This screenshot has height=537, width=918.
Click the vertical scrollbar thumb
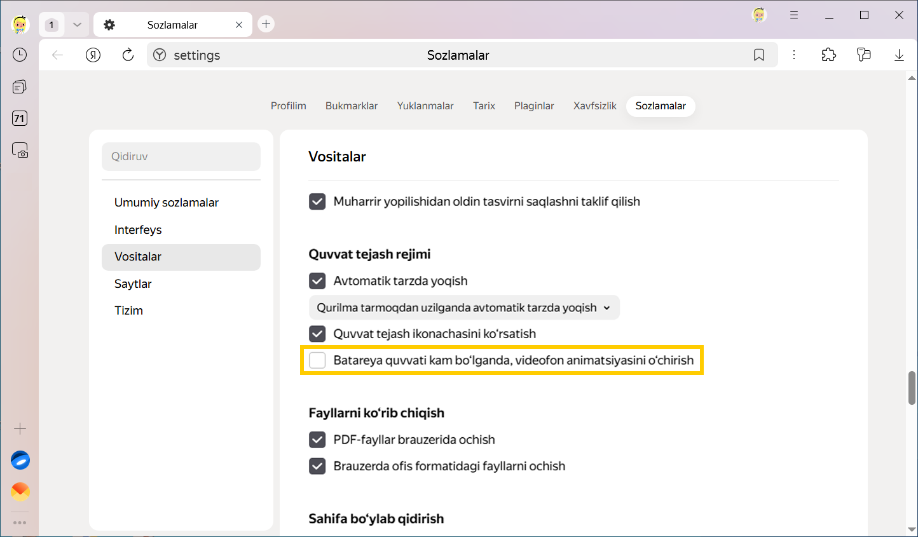click(912, 388)
